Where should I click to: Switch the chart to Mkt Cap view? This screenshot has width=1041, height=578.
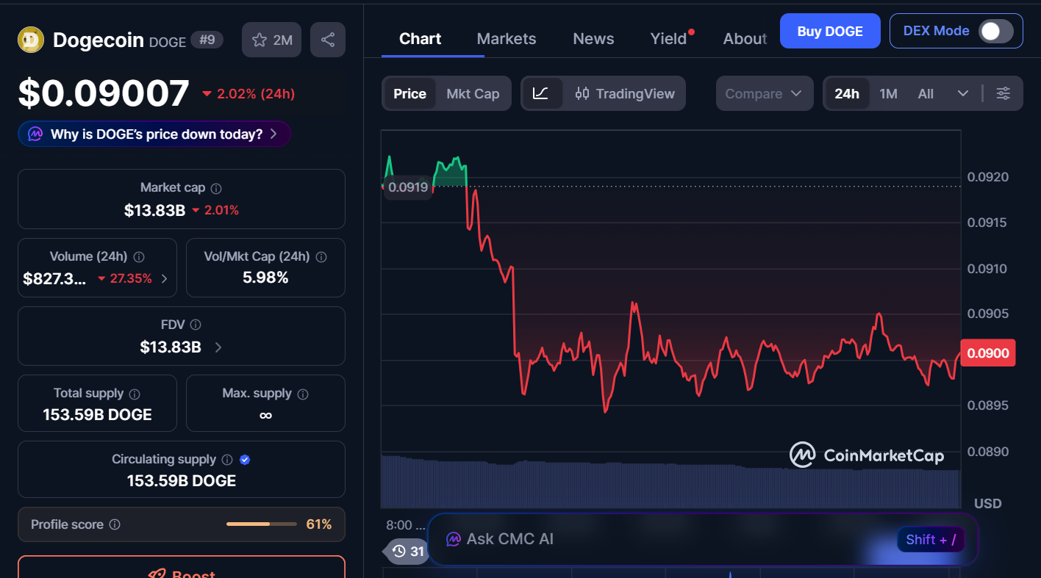473,93
